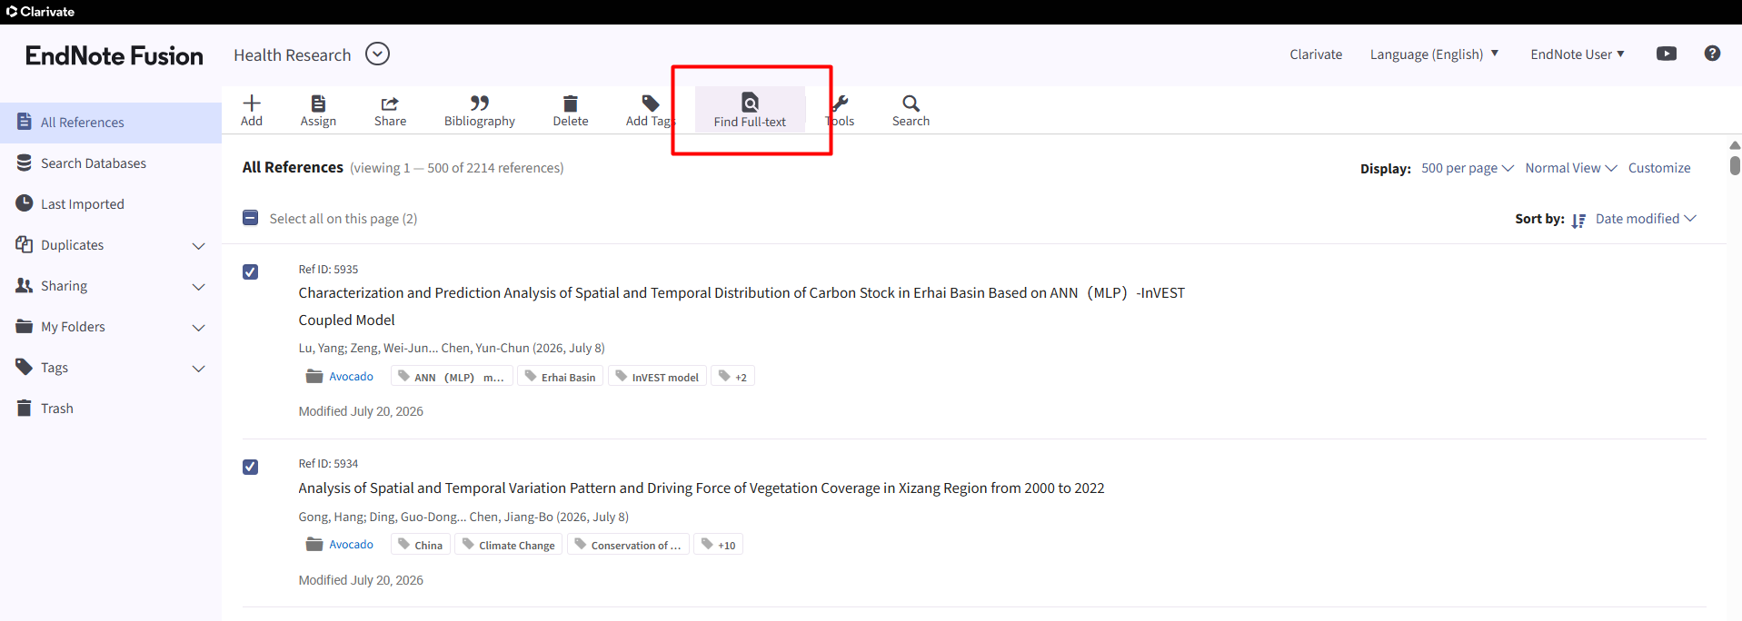1742x621 pixels.
Task: Open the Xizang vegetation coverage reference title
Action: [x=702, y=488]
